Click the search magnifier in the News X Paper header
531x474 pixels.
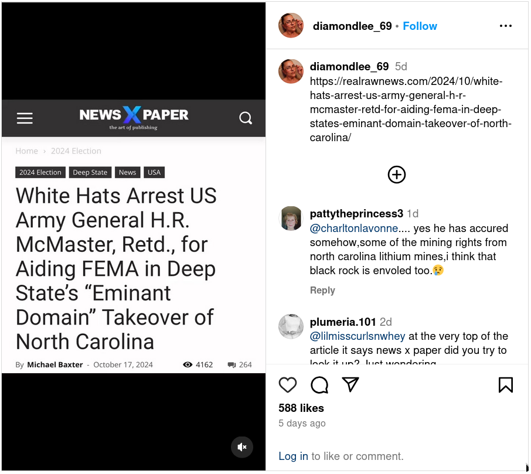pos(246,118)
